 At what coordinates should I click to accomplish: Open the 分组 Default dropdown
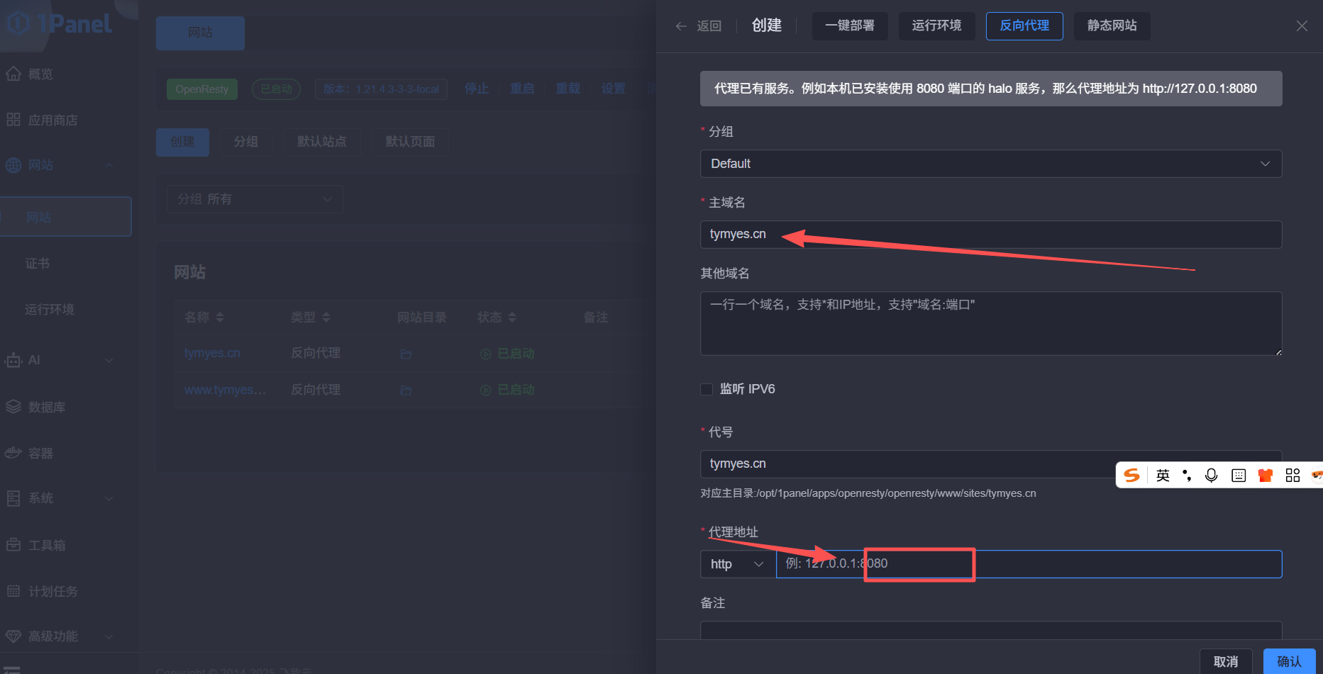pyautogui.click(x=990, y=164)
